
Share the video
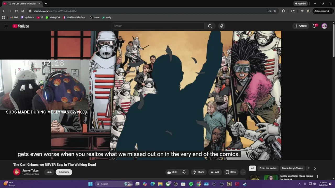pos(198,172)
